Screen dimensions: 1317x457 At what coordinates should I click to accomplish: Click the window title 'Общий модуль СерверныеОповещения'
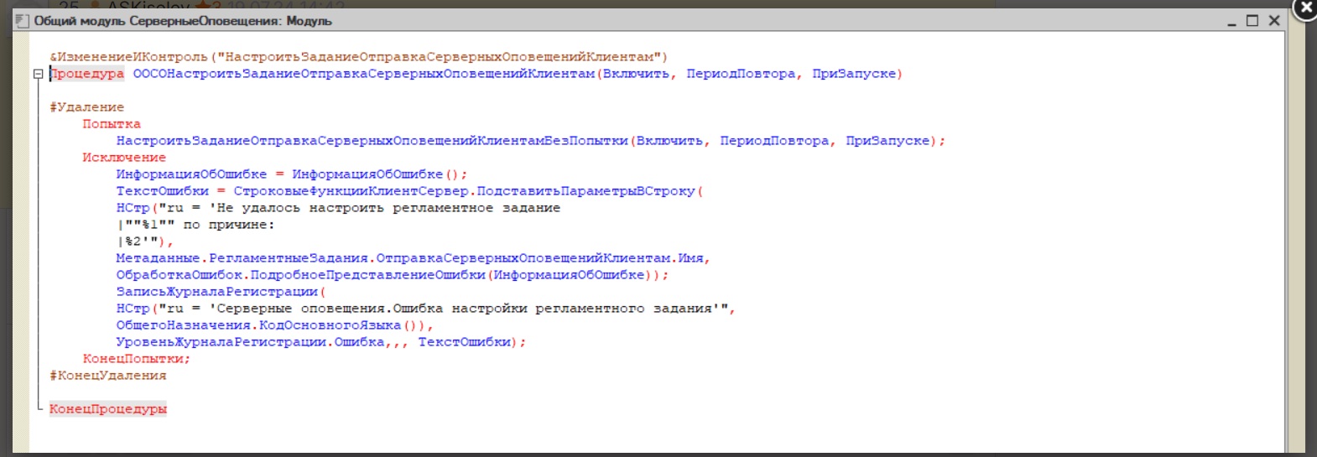click(182, 21)
